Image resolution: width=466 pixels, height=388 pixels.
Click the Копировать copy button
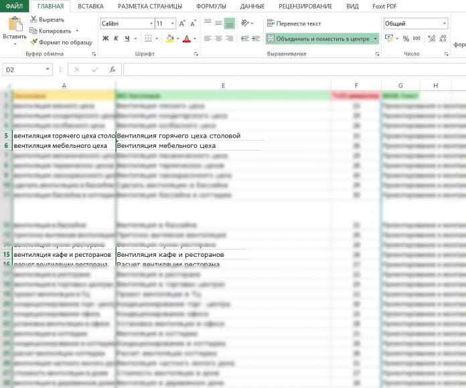(50, 31)
